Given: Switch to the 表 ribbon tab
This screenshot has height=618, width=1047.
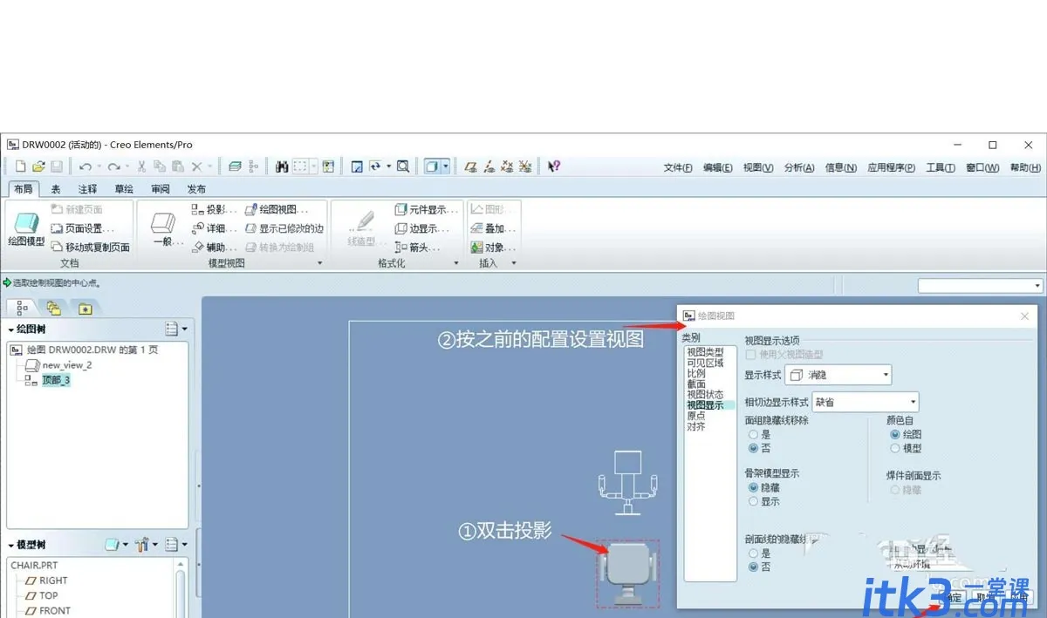Looking at the screenshot, I should tap(56, 189).
